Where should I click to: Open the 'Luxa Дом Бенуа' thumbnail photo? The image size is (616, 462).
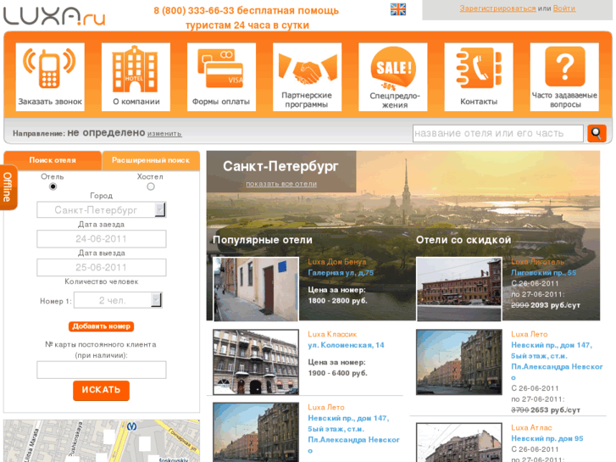[x=256, y=289]
